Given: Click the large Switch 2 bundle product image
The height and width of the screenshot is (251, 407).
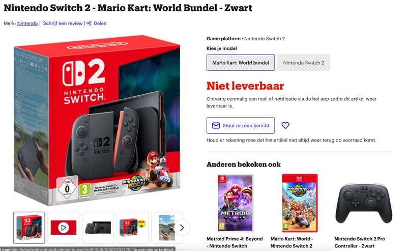Looking at the screenshot, I should pos(97,120).
